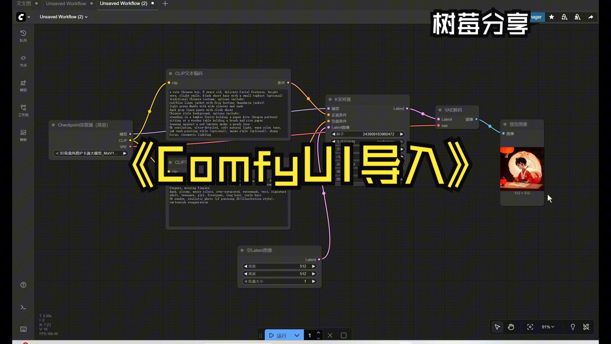Click the fit view icon

point(530,327)
